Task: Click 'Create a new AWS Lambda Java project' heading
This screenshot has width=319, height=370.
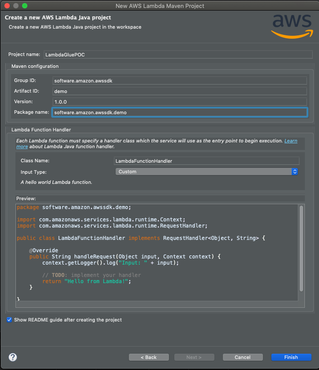Action: pos(58,18)
